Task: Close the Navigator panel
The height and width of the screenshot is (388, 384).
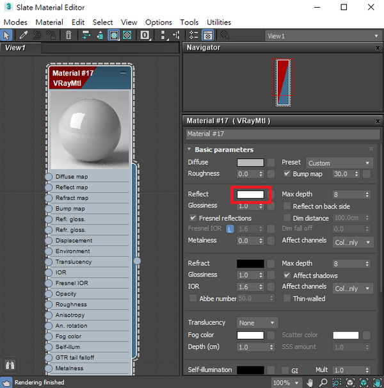Action: tap(378, 48)
